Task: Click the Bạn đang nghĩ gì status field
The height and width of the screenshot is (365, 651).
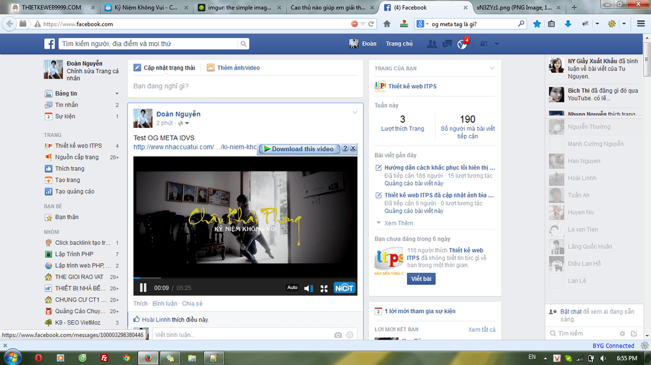Action: 245,86
